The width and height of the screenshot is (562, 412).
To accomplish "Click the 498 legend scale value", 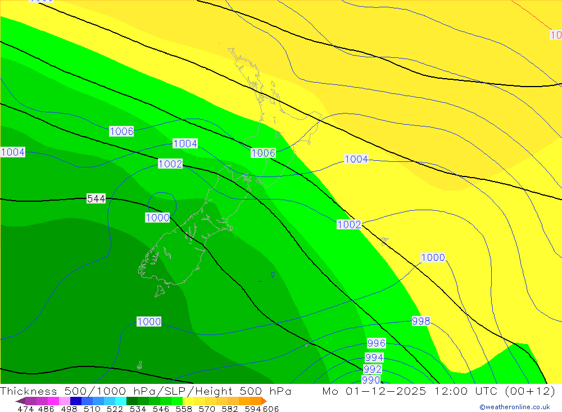I will 69,409.
